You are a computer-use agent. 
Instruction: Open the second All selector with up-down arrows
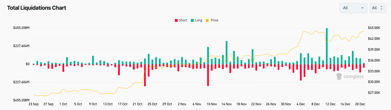(x=378, y=8)
